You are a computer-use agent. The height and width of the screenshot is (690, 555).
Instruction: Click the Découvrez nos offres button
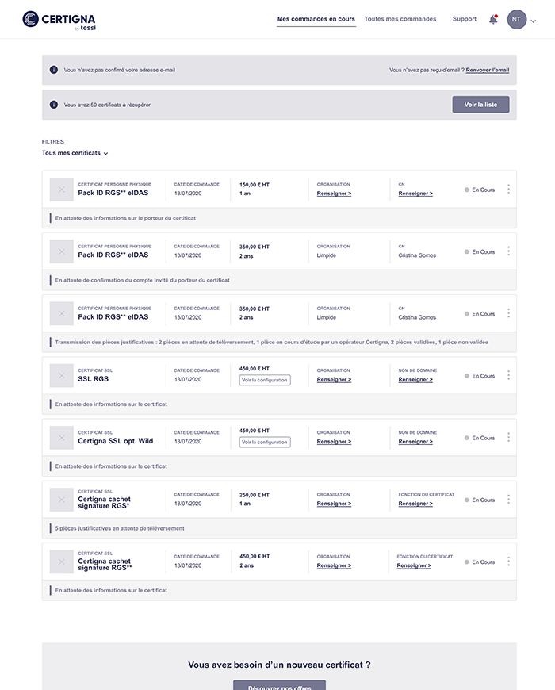tap(279, 686)
